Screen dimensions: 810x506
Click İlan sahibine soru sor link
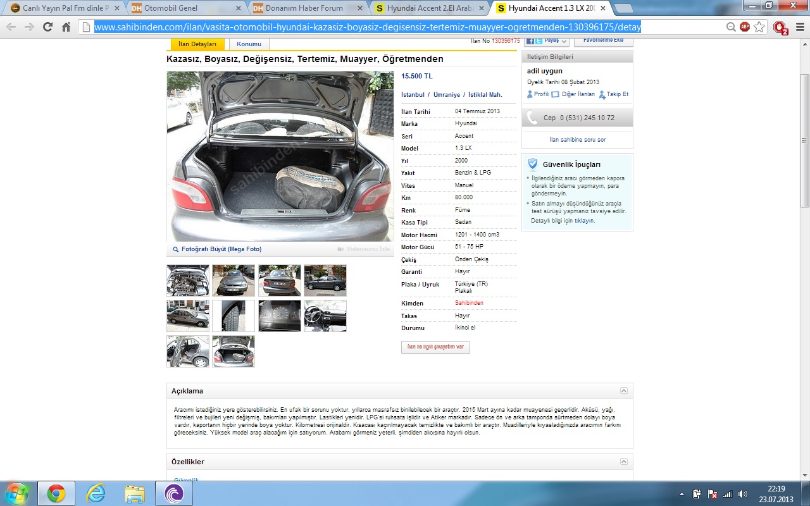(x=577, y=140)
